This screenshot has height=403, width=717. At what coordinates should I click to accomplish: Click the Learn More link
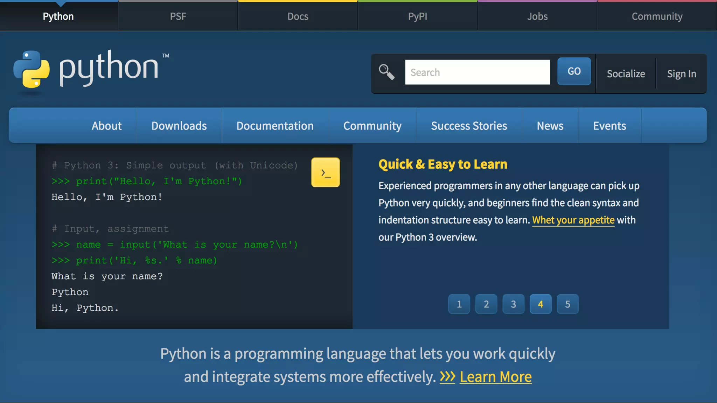coord(495,377)
